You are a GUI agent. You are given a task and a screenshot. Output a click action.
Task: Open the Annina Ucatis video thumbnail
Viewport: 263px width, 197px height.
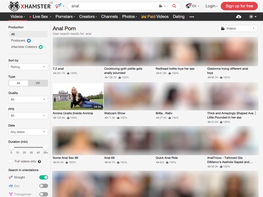click(x=78, y=96)
